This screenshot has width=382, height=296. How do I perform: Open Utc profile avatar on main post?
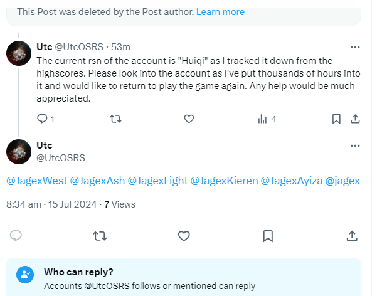coord(19,152)
